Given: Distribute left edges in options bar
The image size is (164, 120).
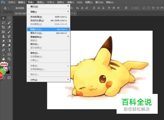Looking at the screenshot, I should [x=109, y=8].
